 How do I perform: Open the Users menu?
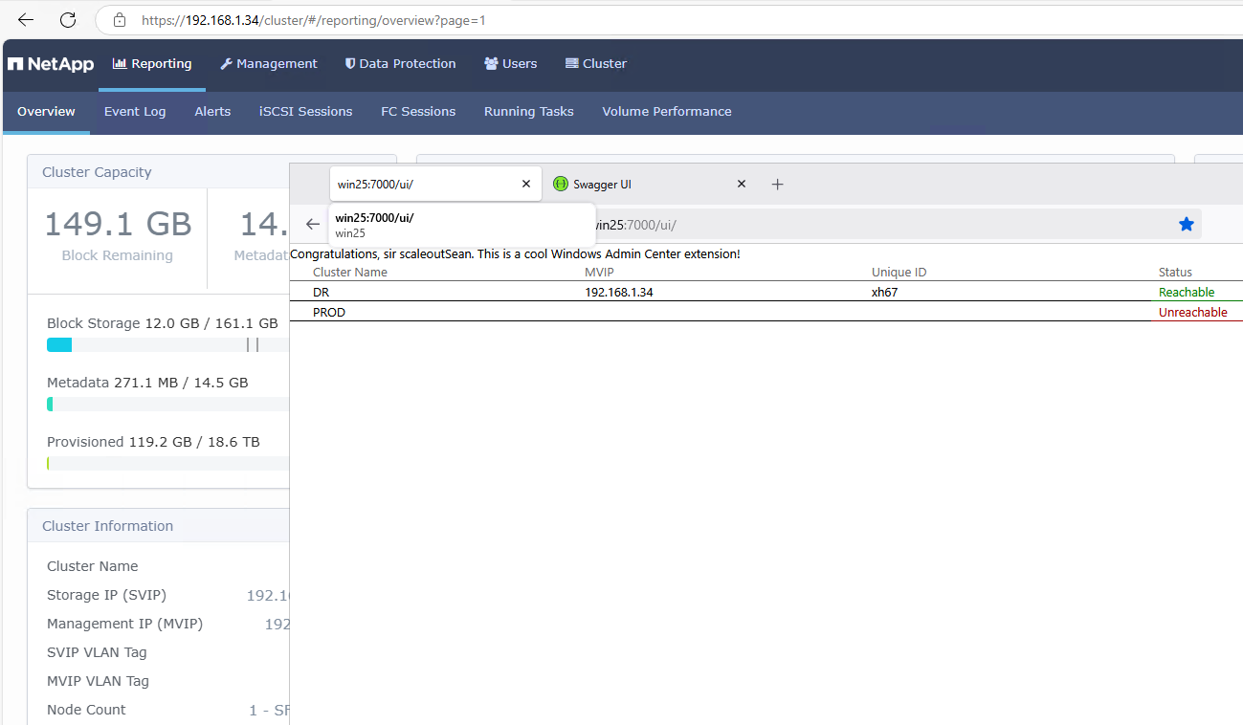tap(511, 64)
